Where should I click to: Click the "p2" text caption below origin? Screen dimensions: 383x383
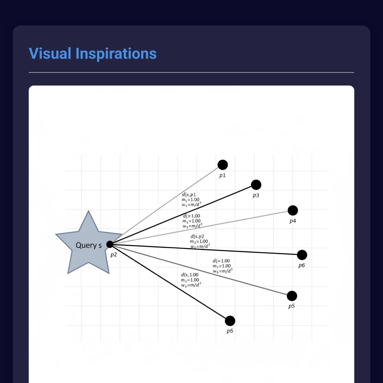(114, 255)
